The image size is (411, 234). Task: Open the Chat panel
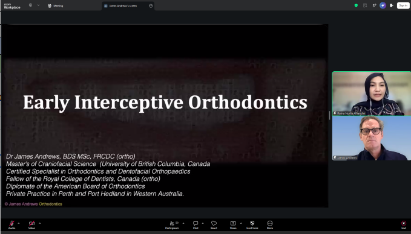click(196, 224)
